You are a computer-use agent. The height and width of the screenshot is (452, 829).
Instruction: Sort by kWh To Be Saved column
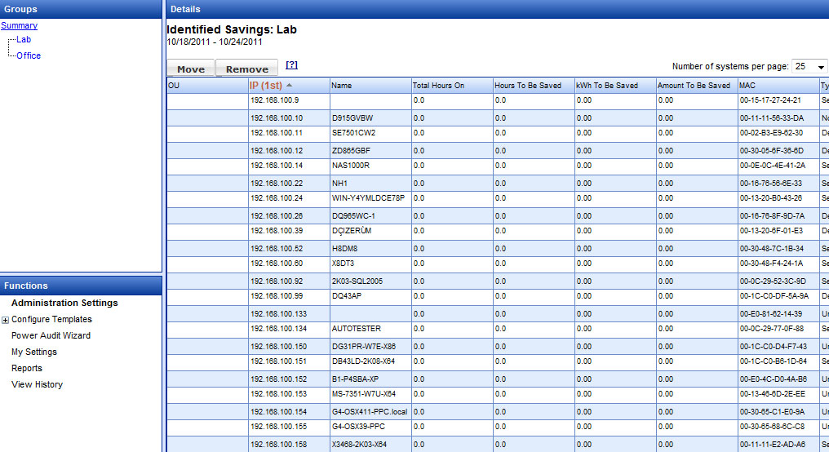point(607,86)
